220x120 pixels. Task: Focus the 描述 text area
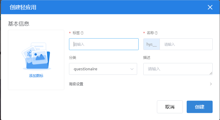(178, 69)
